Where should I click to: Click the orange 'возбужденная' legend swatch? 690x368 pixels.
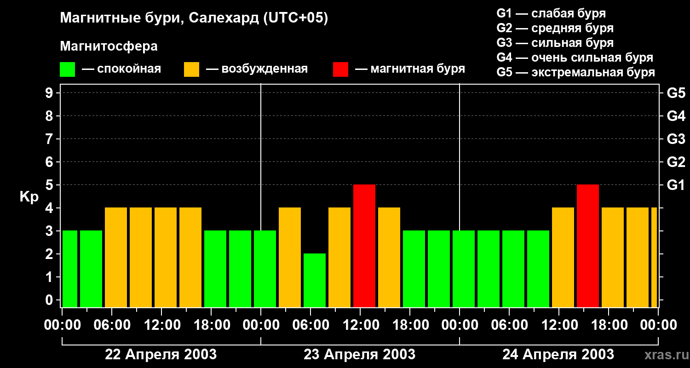tap(191, 69)
